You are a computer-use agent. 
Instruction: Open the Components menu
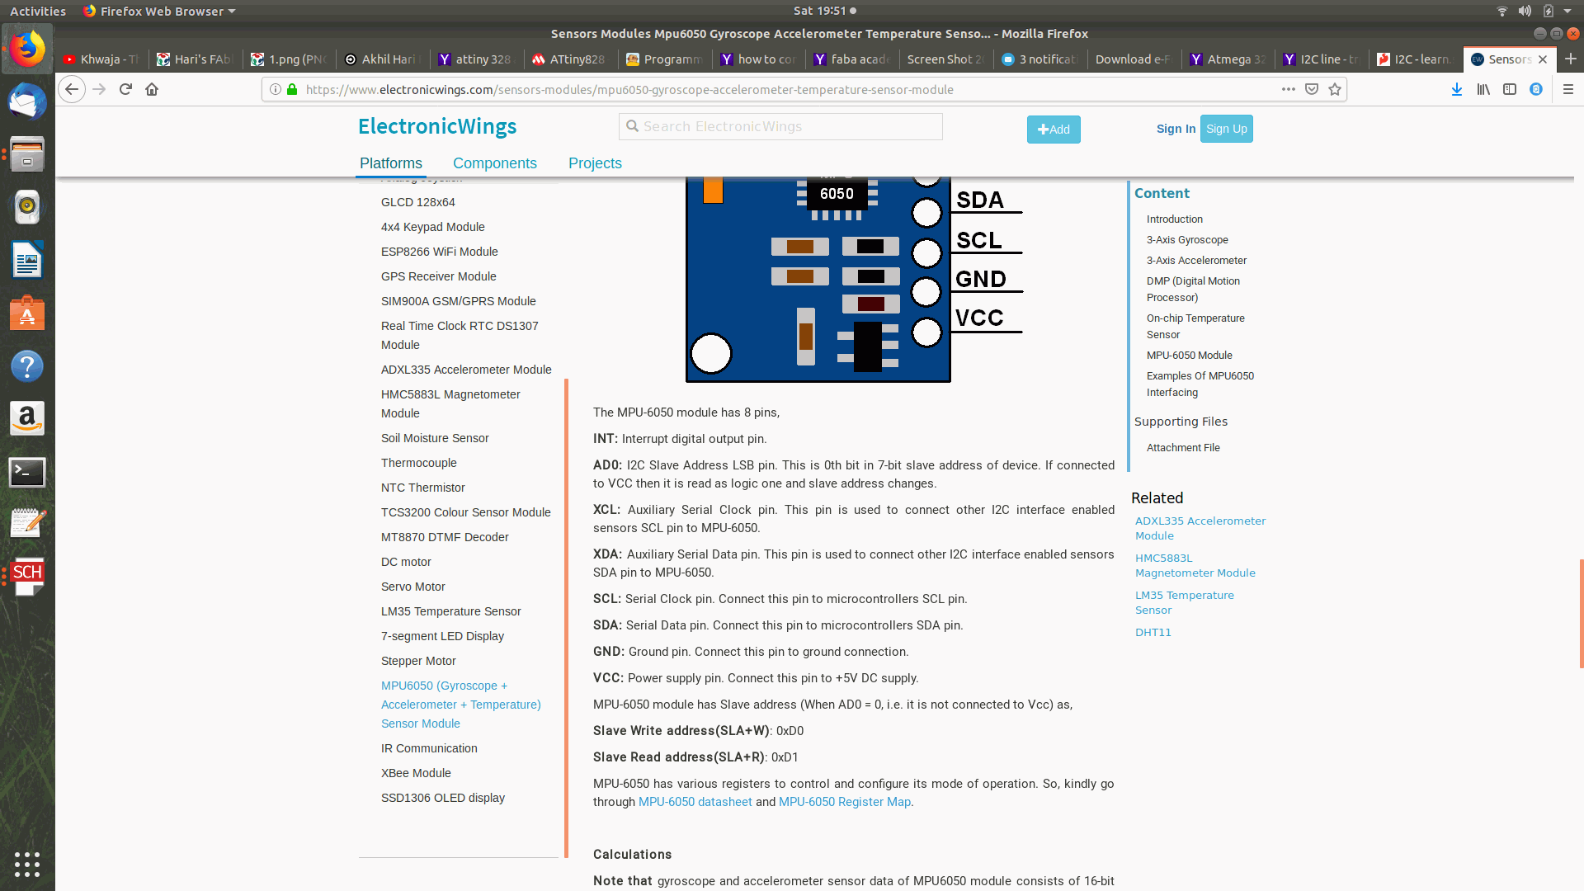pyautogui.click(x=494, y=163)
